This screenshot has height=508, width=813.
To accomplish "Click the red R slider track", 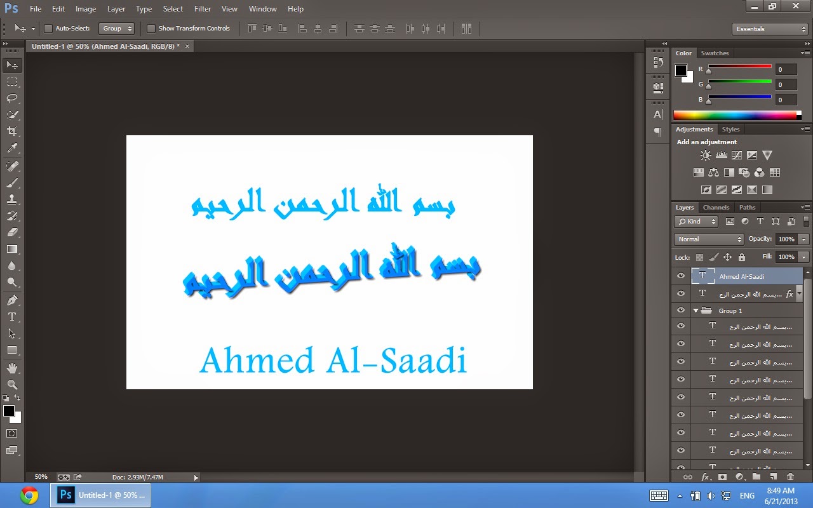I will click(x=740, y=66).
